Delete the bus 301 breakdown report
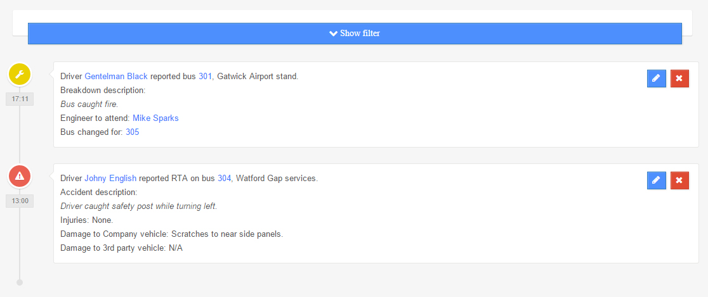The height and width of the screenshot is (297, 708). [679, 79]
